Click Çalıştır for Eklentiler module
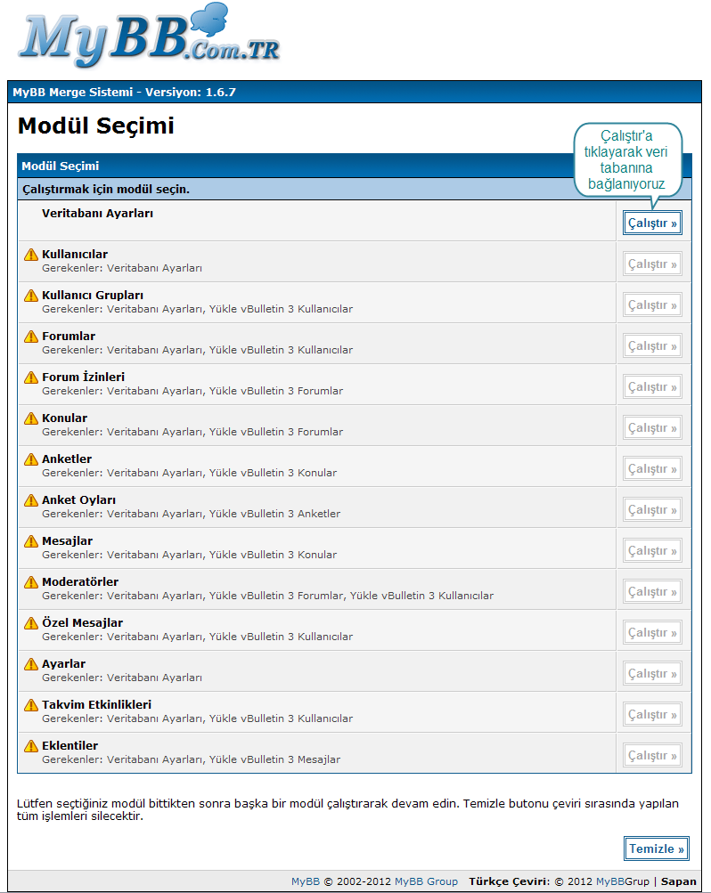Viewport: 711px width, 893px height. [652, 756]
